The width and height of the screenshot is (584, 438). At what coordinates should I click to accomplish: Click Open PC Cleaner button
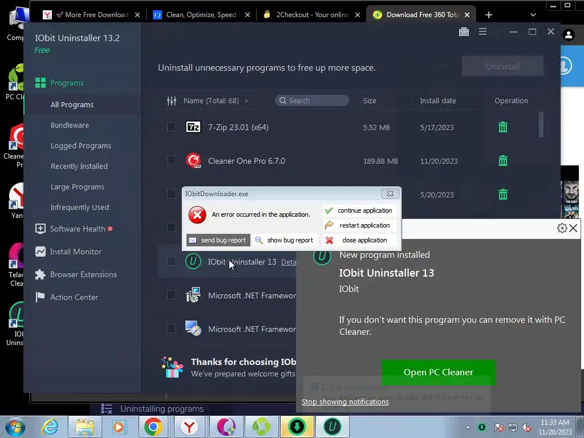tap(439, 372)
